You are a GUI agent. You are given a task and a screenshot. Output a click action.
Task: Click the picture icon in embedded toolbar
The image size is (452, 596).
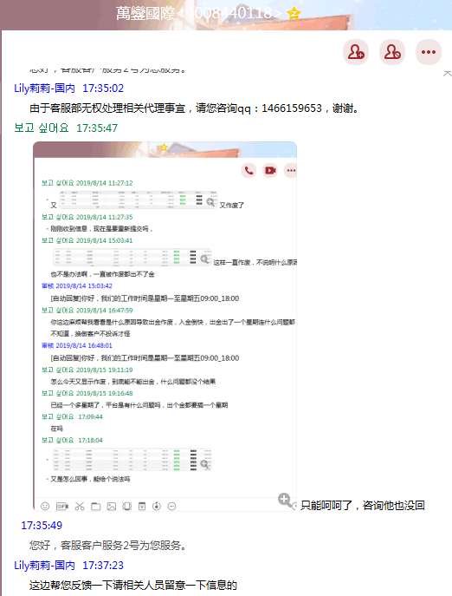tap(111, 507)
